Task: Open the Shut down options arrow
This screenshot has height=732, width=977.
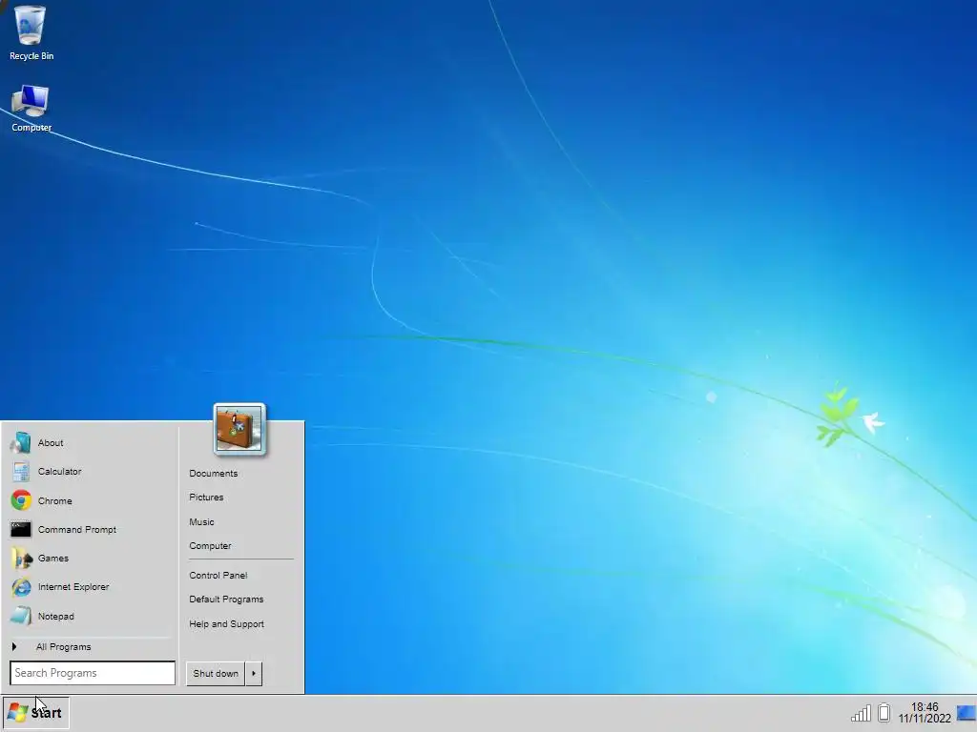Action: pyautogui.click(x=254, y=674)
